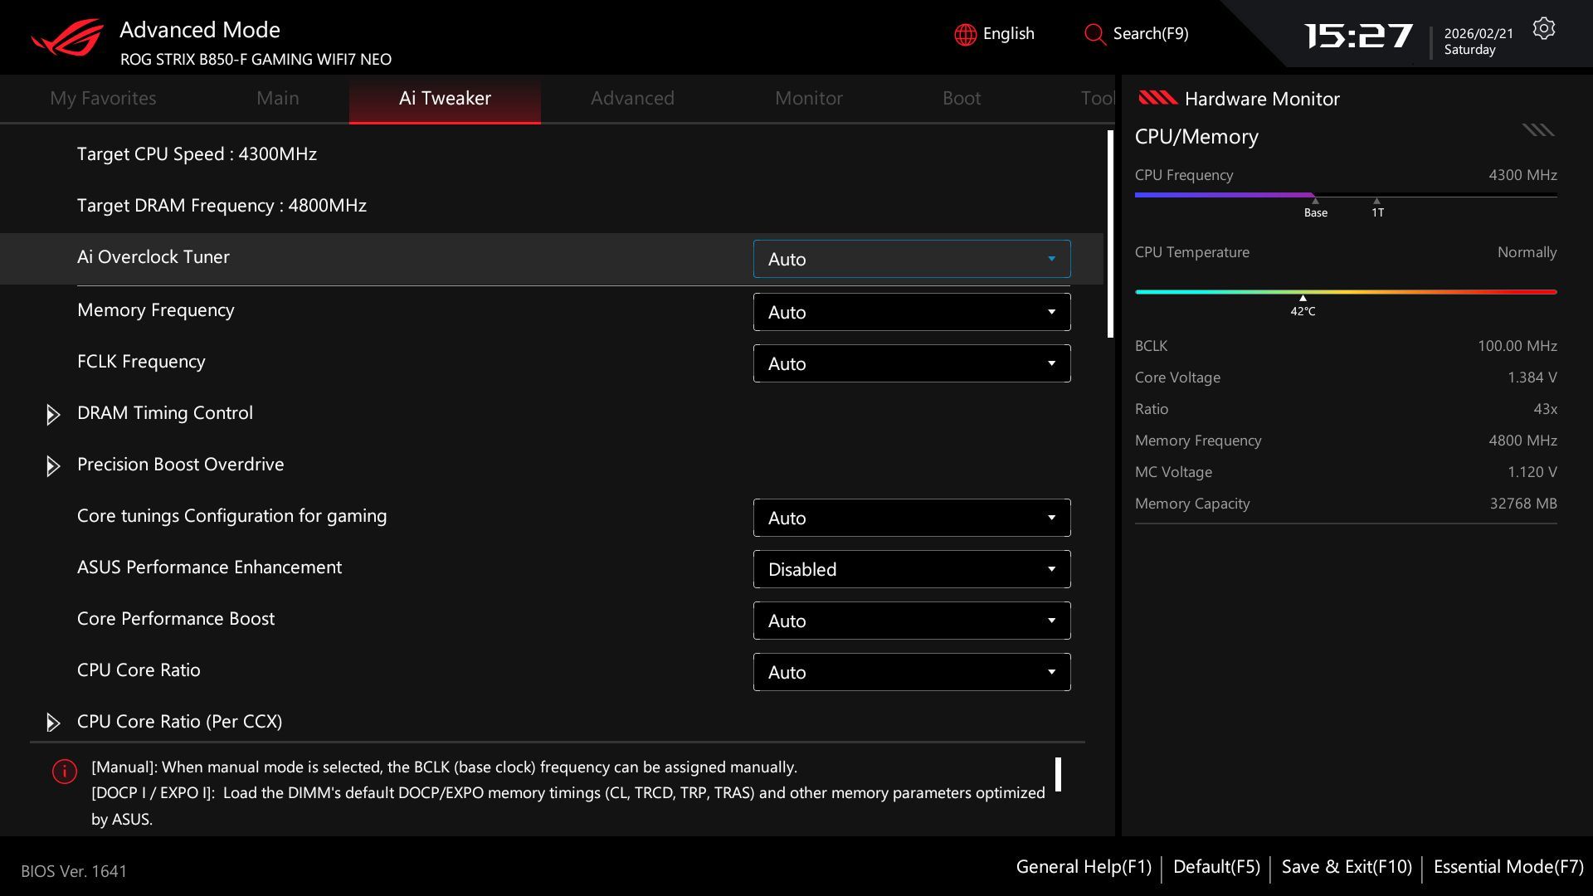Click the Memory Capacity 32768 MB value

click(x=1522, y=504)
